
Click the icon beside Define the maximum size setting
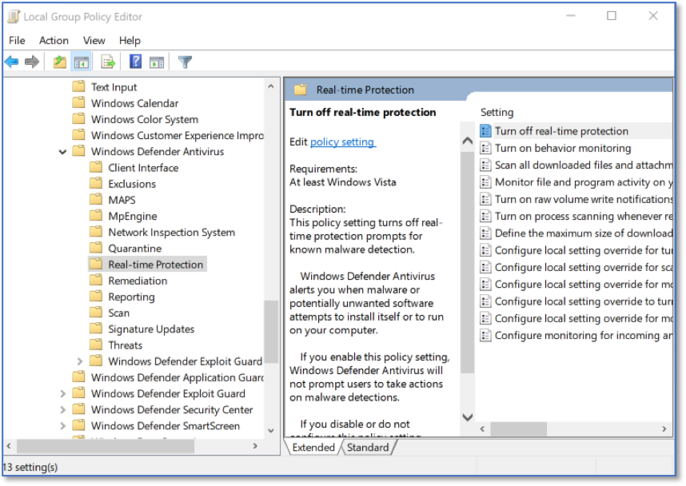pos(485,233)
